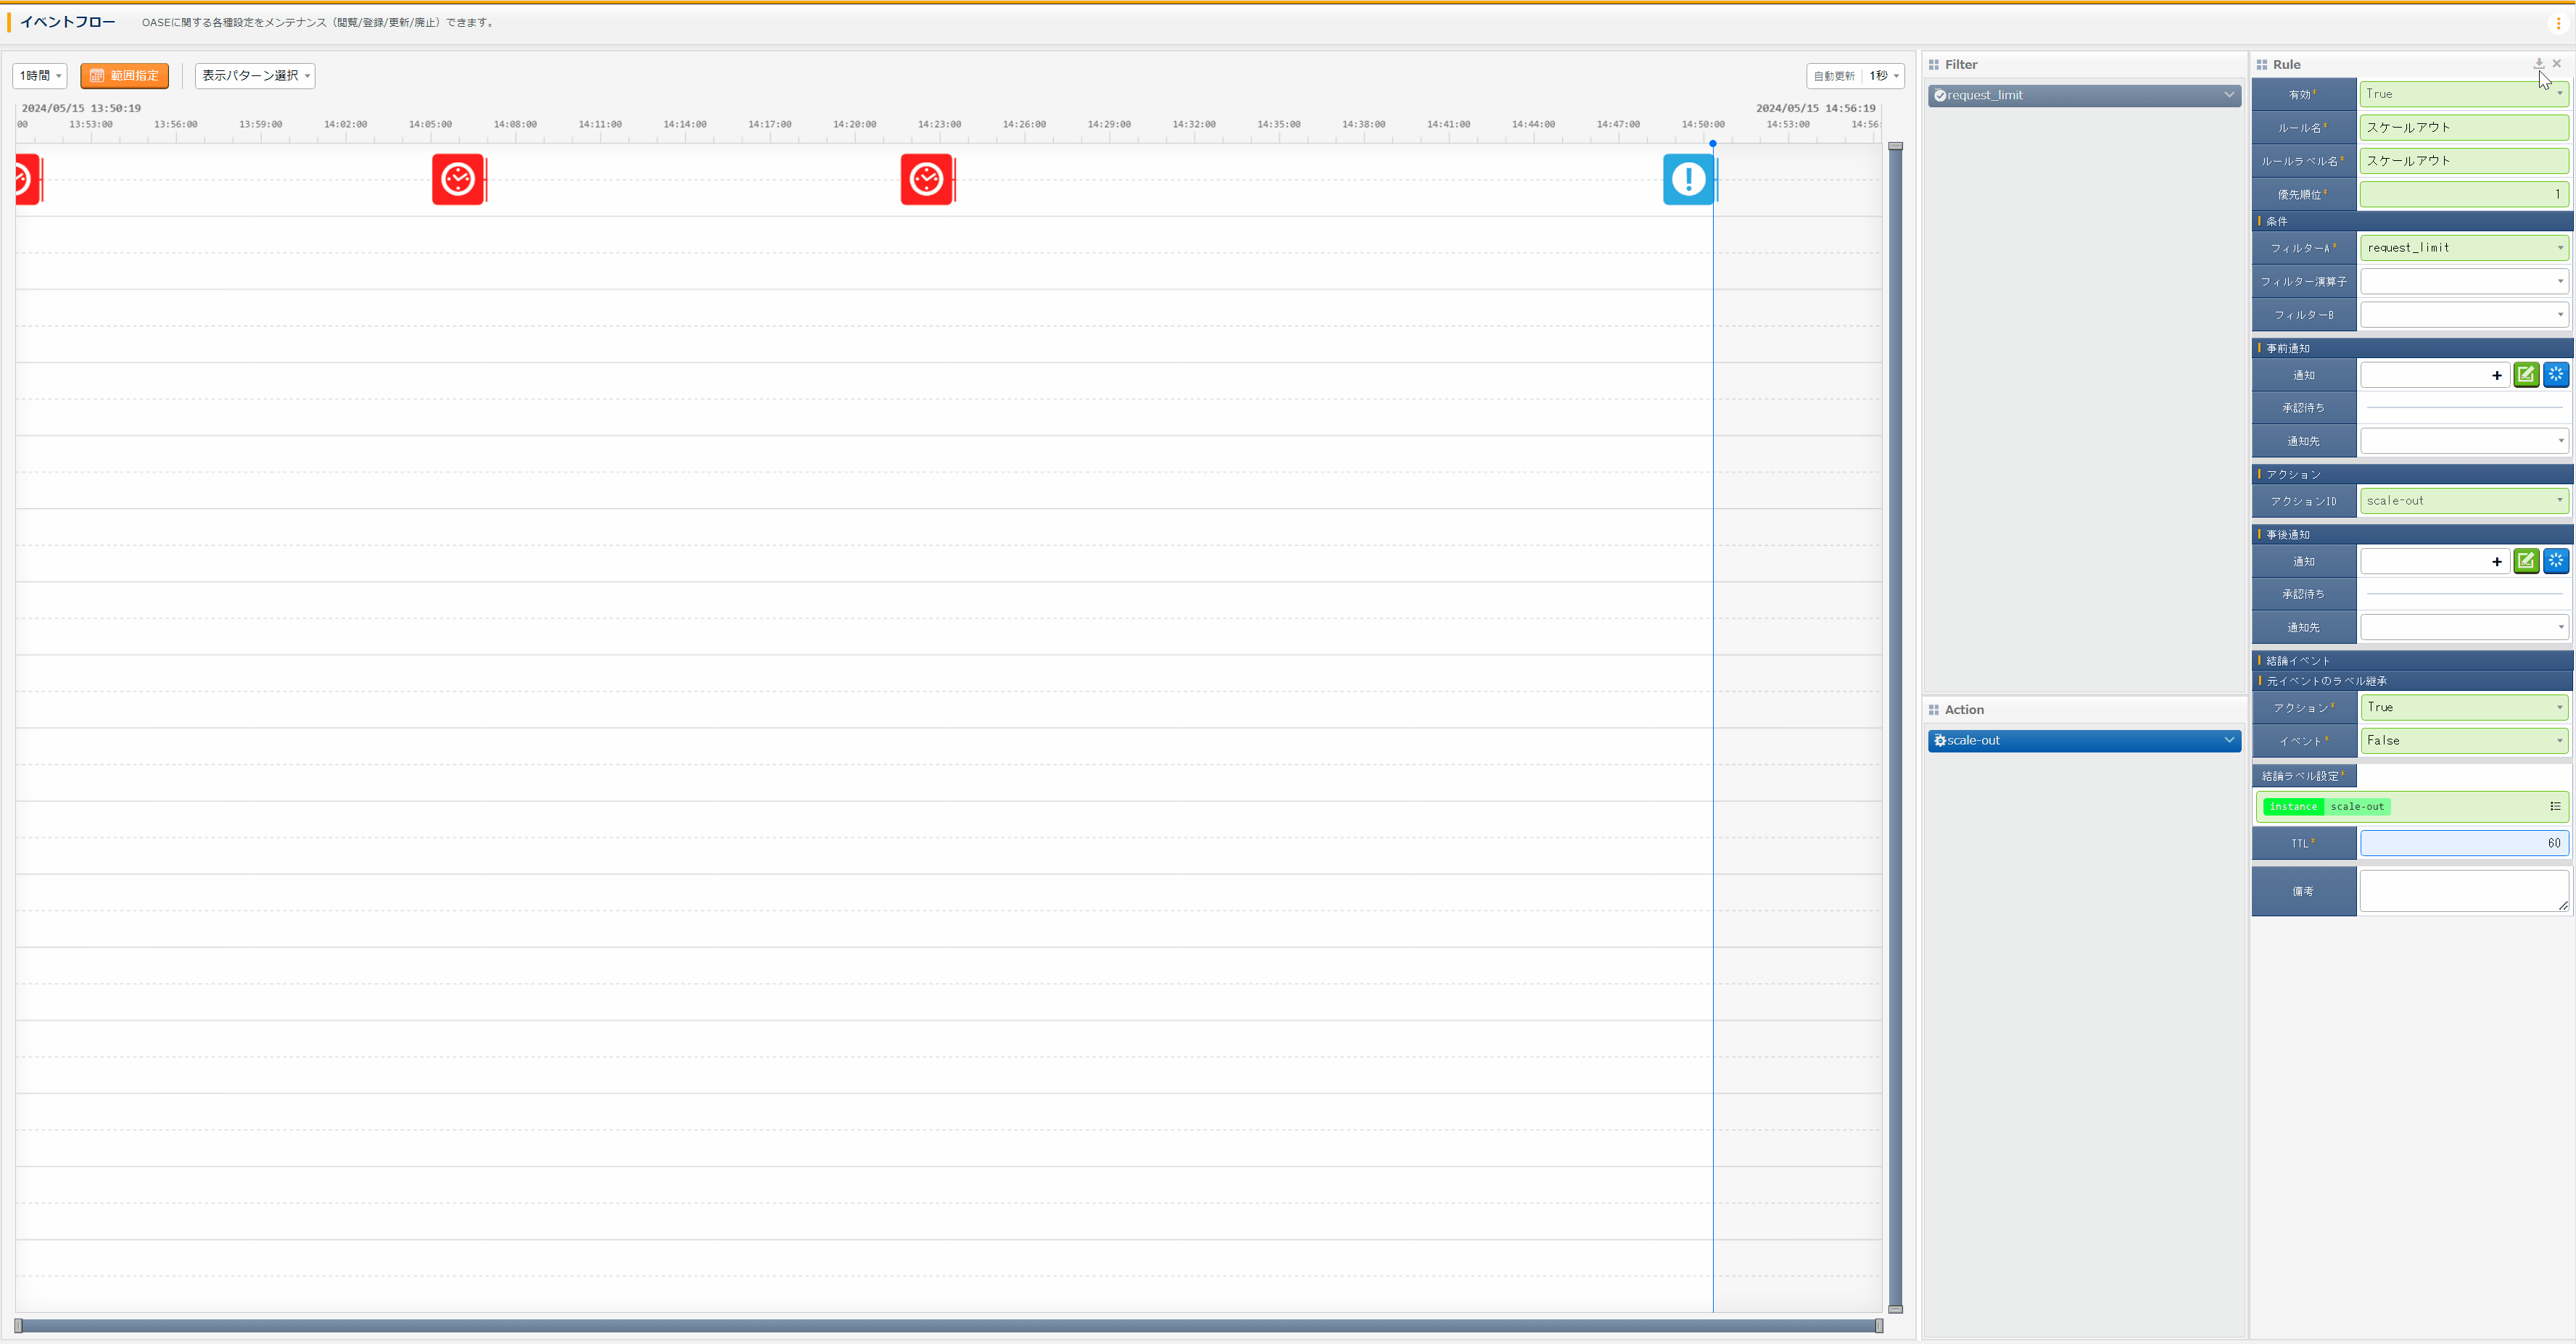Click the 範囲指定 range button

click(x=125, y=76)
